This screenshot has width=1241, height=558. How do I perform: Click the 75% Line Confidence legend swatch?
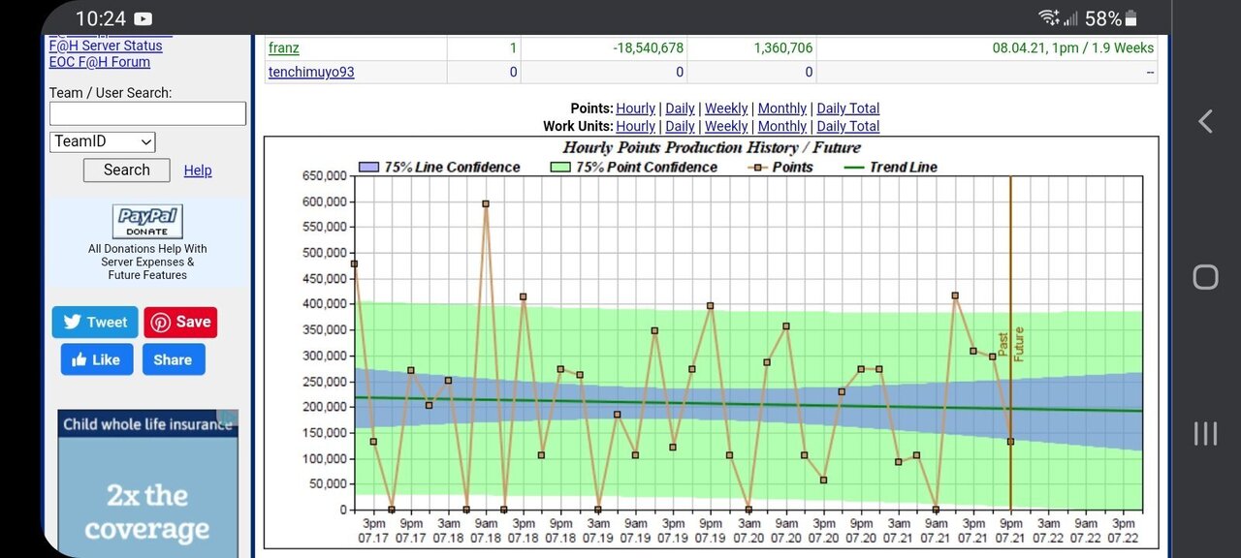pyautogui.click(x=369, y=167)
